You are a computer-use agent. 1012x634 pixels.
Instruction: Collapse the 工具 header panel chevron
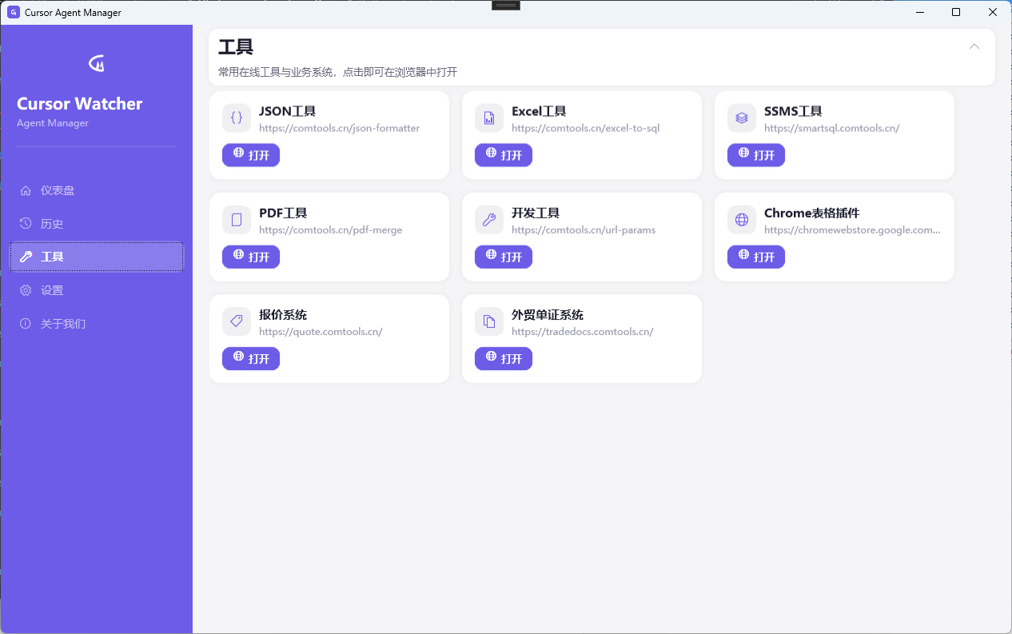[x=974, y=46]
